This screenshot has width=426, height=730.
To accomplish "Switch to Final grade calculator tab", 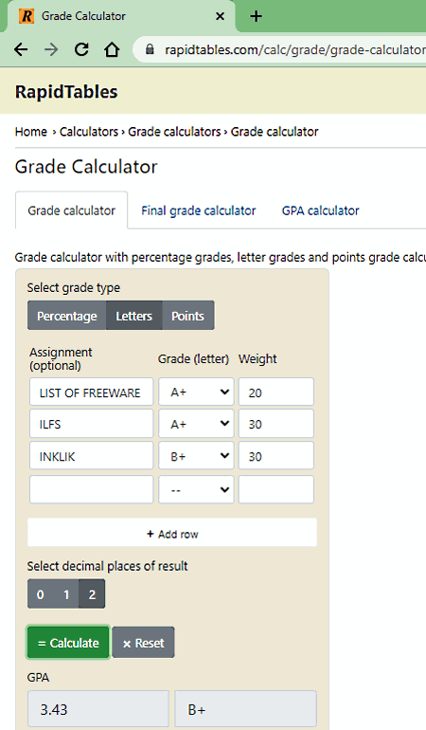I will point(199,210).
